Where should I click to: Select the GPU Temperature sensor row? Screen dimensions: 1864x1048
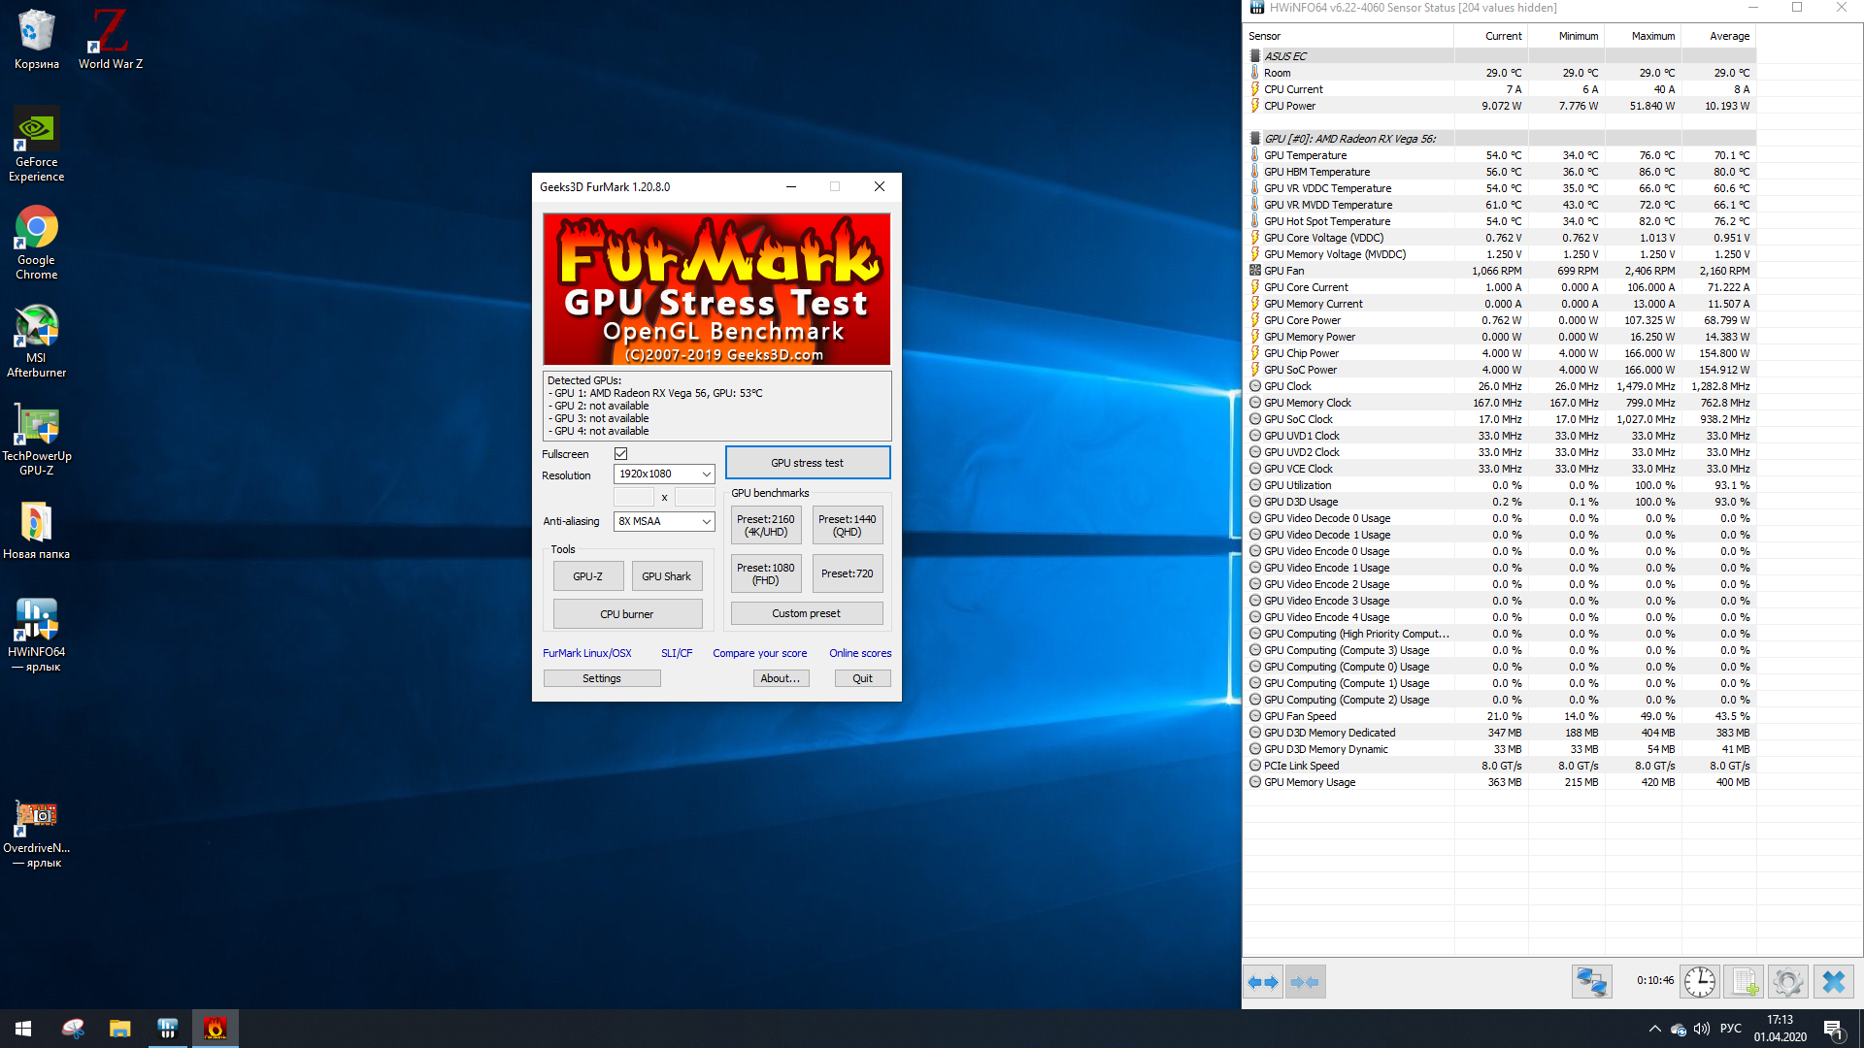click(1305, 155)
